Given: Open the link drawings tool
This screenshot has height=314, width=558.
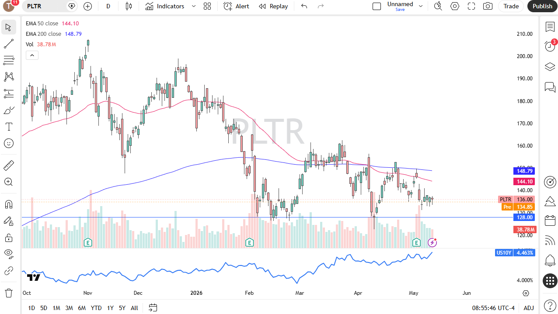Looking at the screenshot, I should (8, 271).
